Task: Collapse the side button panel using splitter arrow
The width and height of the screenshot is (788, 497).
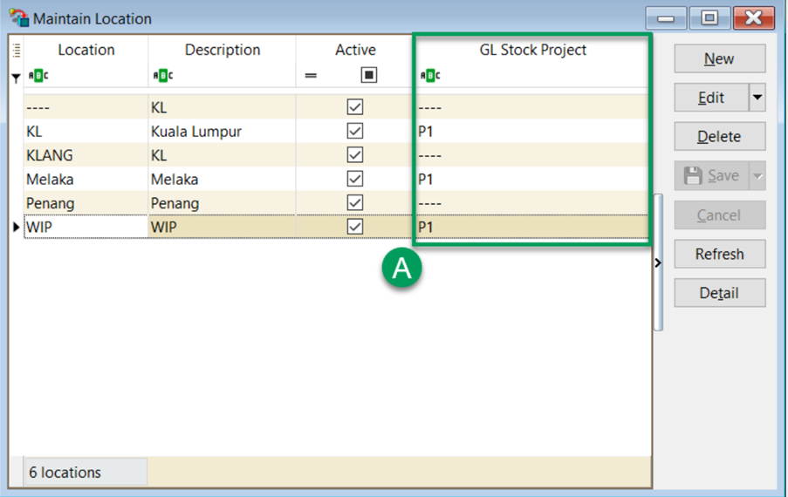Action: tap(658, 262)
